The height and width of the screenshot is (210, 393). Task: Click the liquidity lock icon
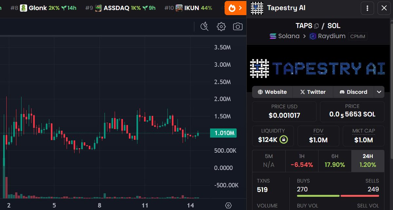(x=284, y=140)
